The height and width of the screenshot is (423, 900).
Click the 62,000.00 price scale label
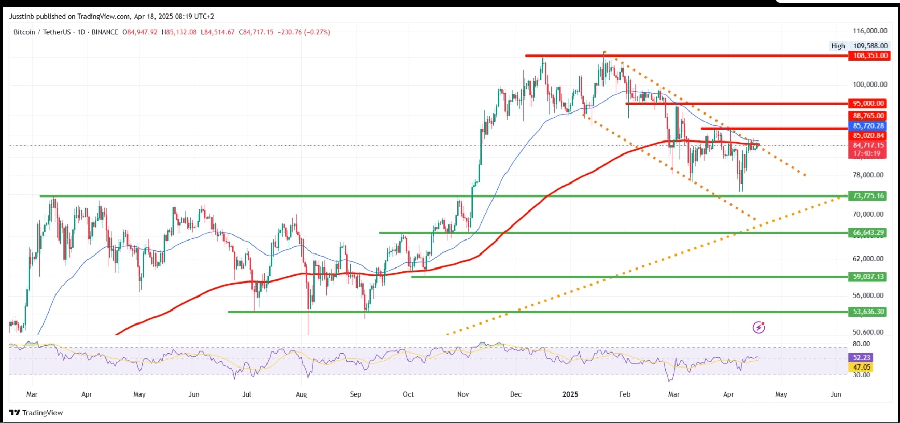coord(868,258)
